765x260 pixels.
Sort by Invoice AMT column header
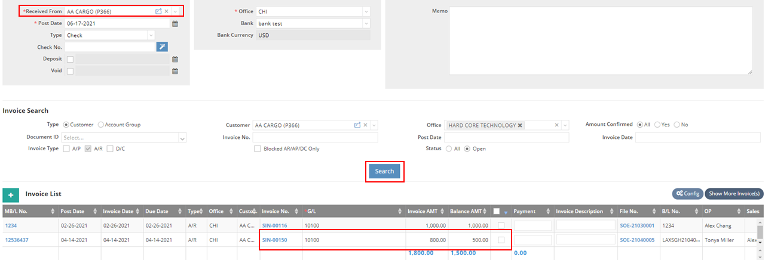tap(424, 212)
